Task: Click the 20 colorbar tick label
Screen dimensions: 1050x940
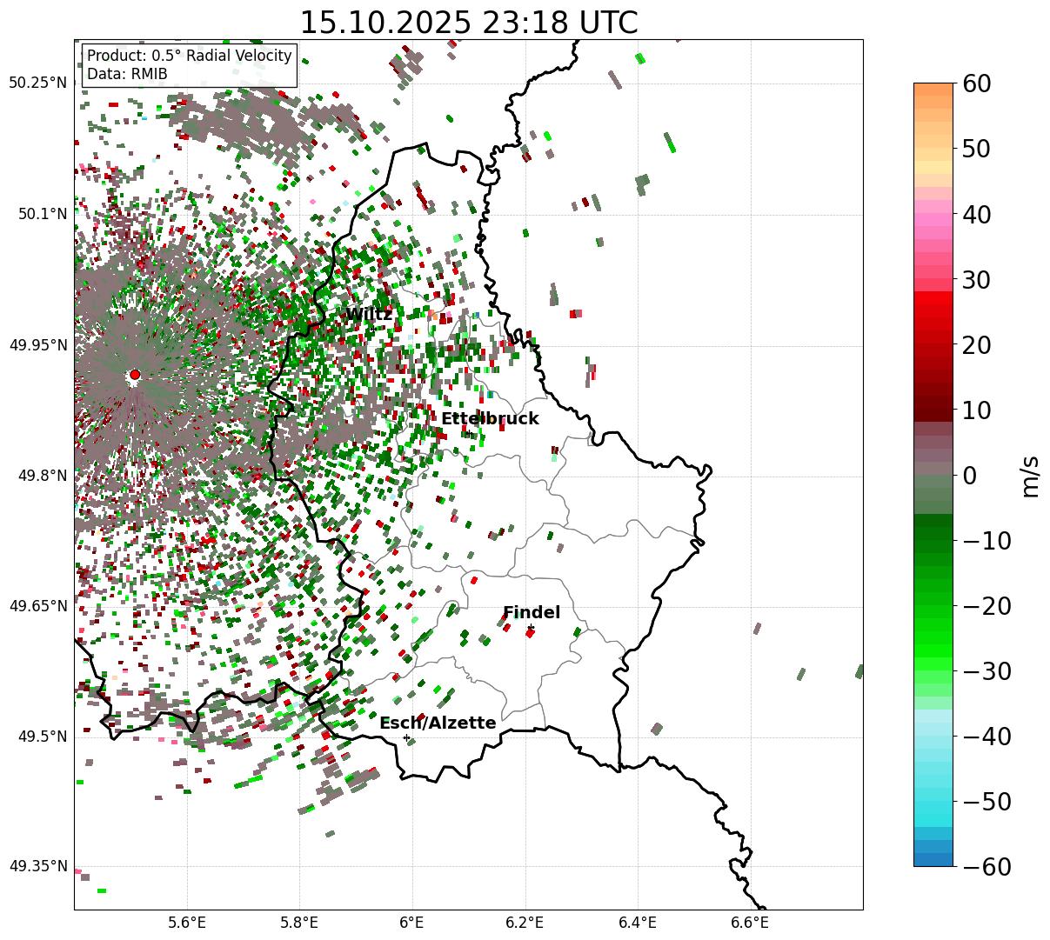Action: 975,345
